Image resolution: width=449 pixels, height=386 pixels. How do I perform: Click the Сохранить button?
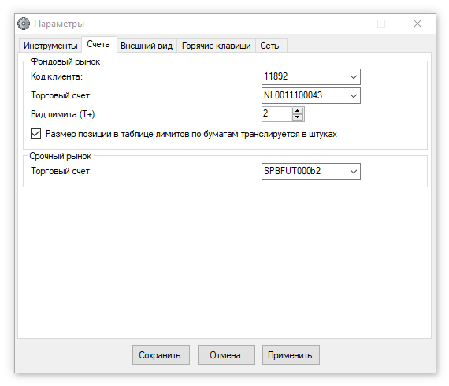[x=161, y=354]
